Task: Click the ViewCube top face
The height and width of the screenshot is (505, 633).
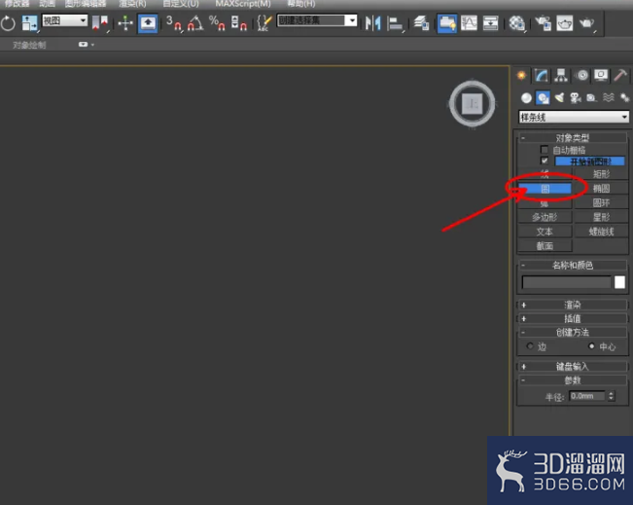Action: pos(473,104)
